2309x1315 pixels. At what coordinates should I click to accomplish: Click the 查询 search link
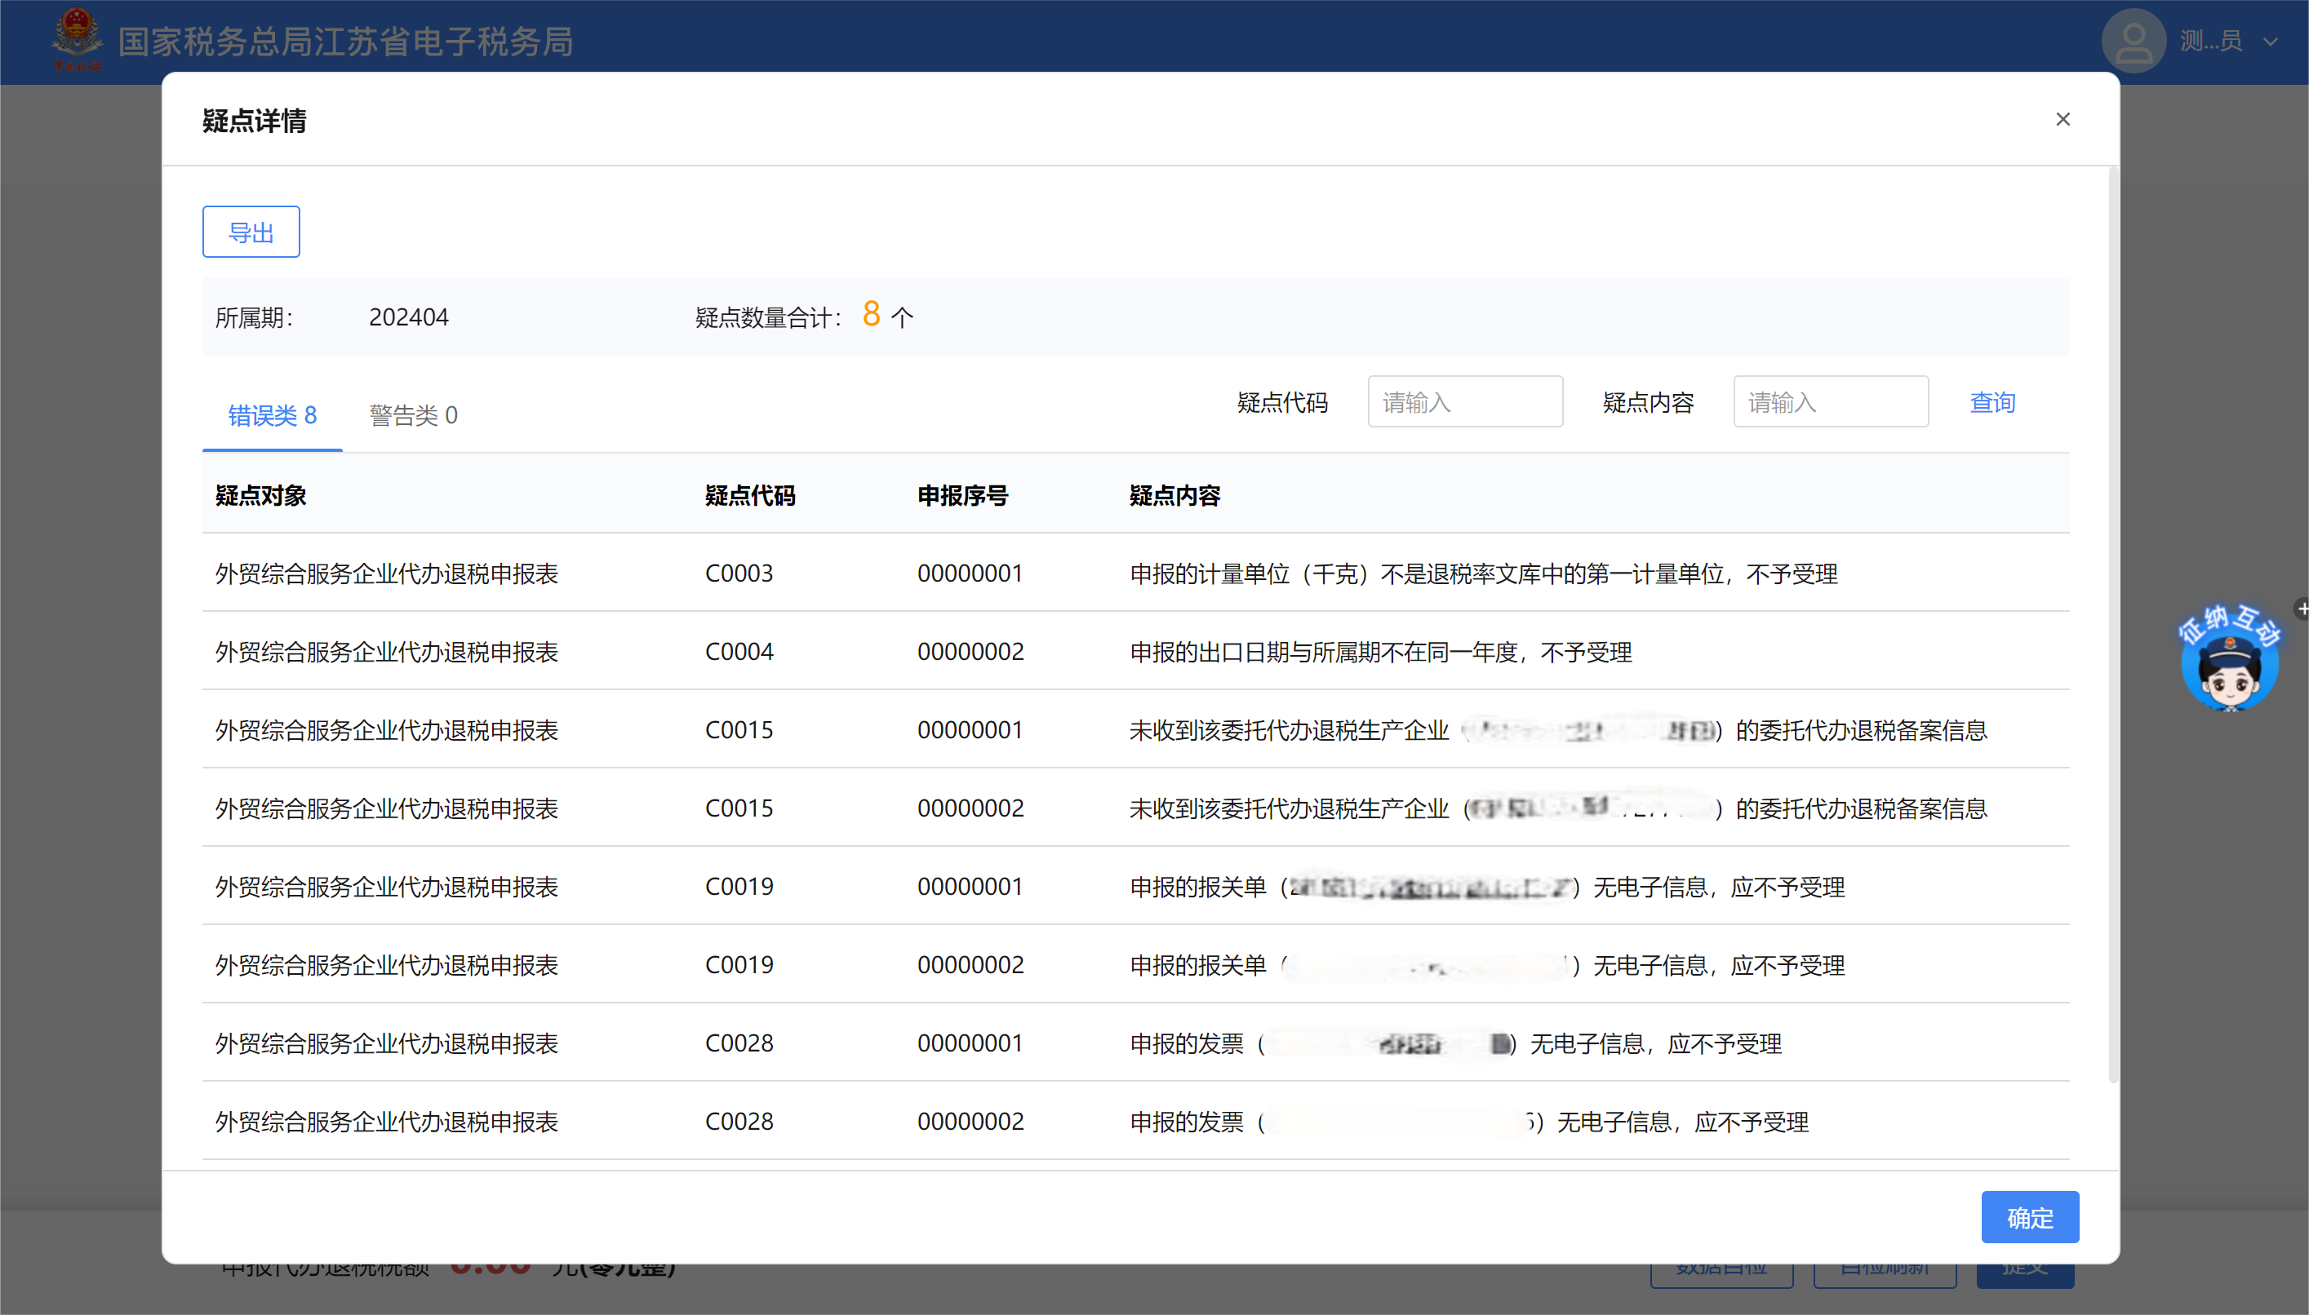coord(1992,402)
